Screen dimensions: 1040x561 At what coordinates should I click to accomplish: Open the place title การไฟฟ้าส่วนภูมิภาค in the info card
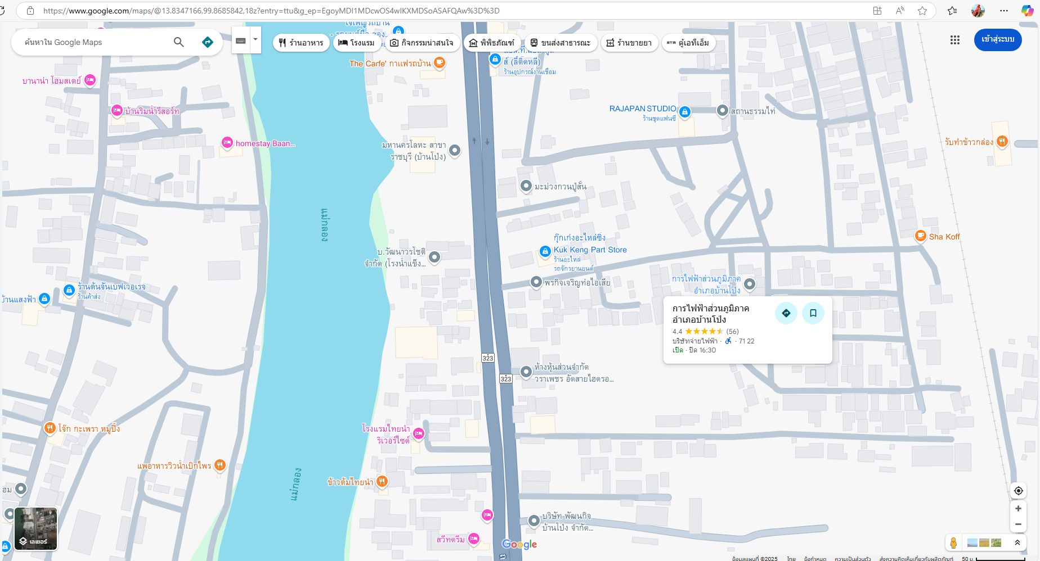711,314
